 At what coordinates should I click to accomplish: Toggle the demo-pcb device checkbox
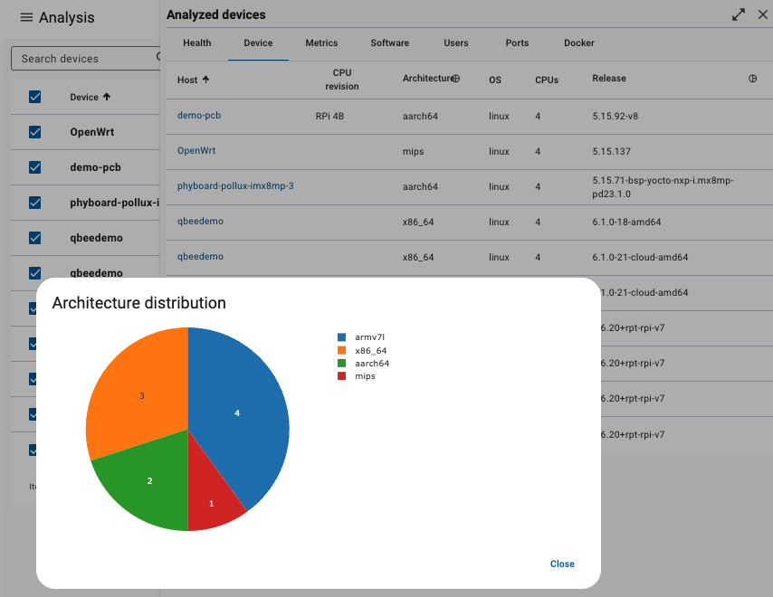33,167
